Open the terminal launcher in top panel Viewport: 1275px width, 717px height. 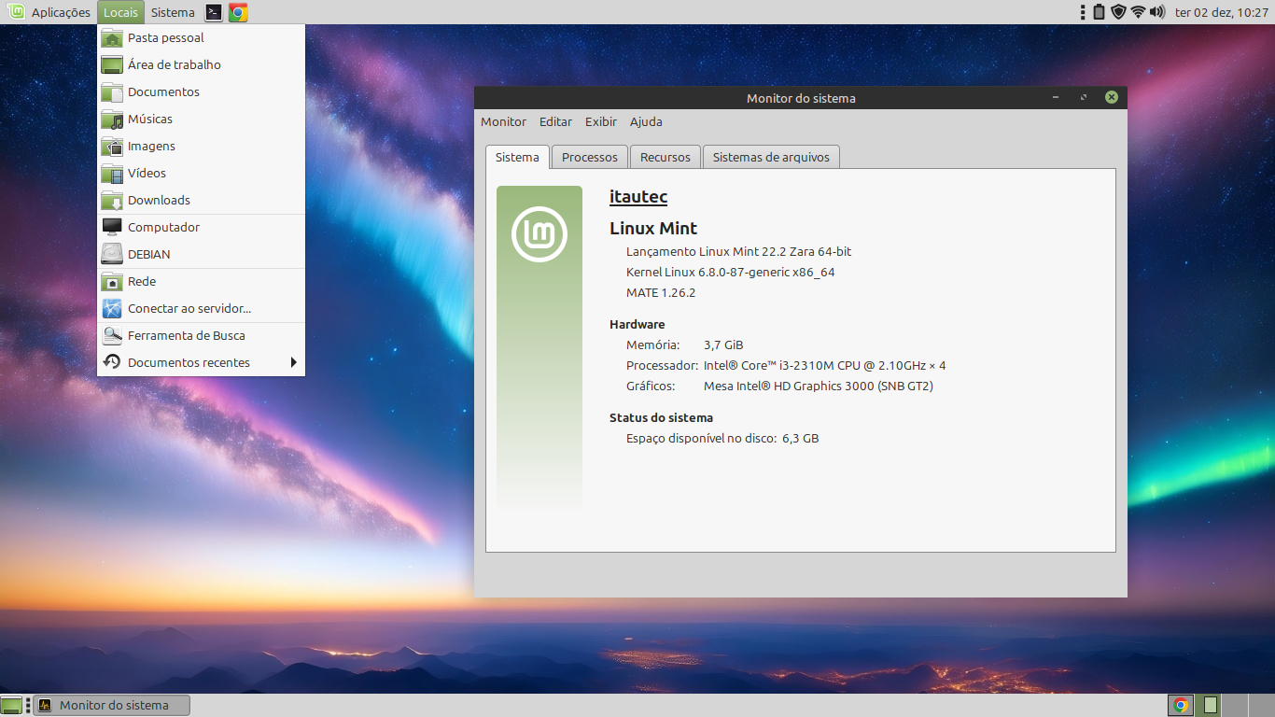click(x=214, y=12)
